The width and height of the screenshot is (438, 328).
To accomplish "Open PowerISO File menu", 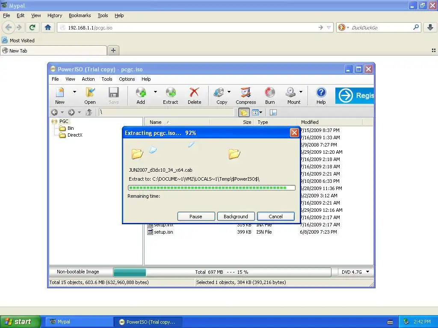I will (x=55, y=79).
